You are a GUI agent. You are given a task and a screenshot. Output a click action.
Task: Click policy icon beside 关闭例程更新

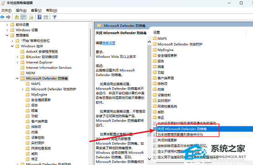[x=155, y=140]
